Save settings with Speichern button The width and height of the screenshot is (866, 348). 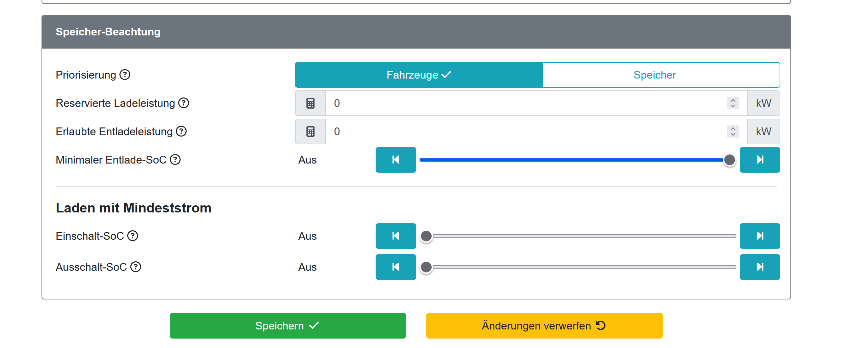pos(288,326)
